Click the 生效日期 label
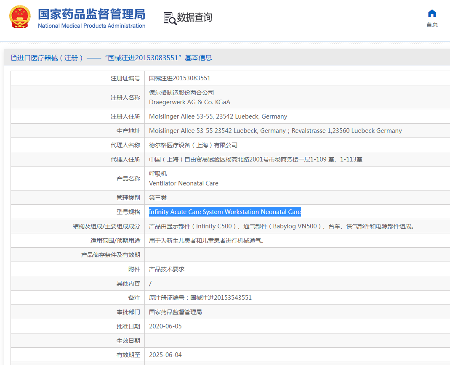Screen dimensions: 450x365 pyautogui.click(x=128, y=341)
